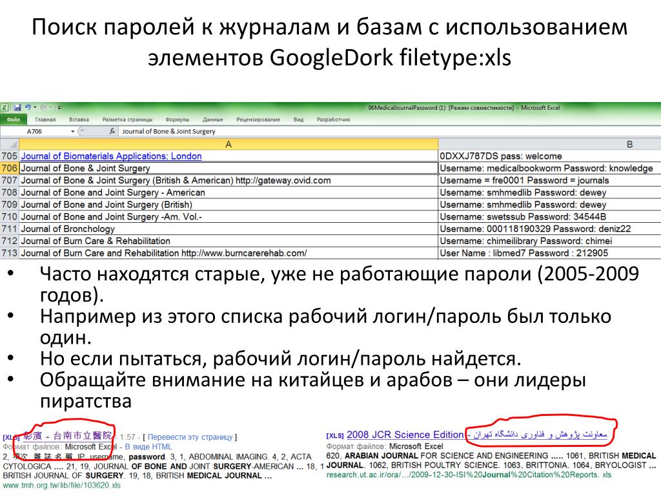Open the Persian-titled part of JCR link
661x496 pixels.
click(540, 435)
